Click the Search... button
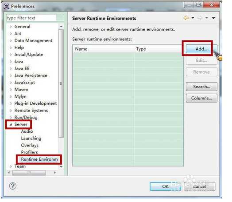This screenshot has width=232, height=202. tap(201, 87)
